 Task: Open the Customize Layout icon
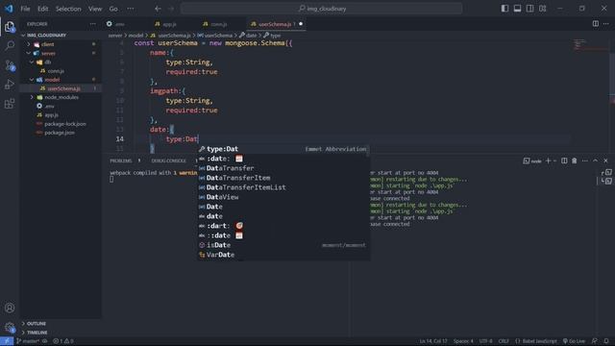[x=542, y=9]
